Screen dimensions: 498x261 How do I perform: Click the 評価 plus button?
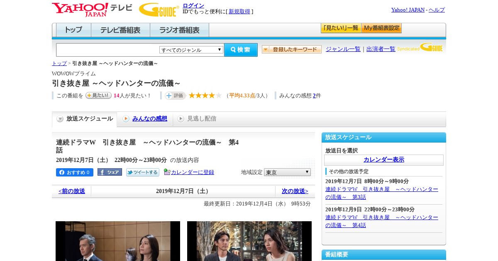tap(175, 96)
